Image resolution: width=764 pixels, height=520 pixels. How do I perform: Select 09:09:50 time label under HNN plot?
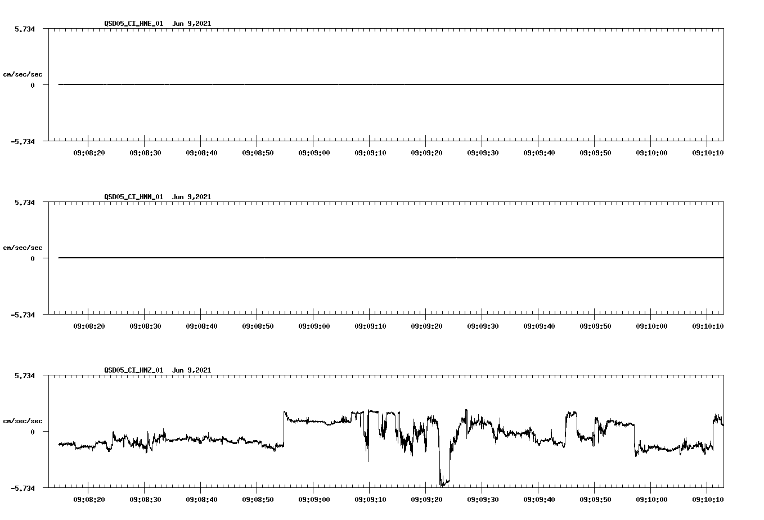[595, 326]
